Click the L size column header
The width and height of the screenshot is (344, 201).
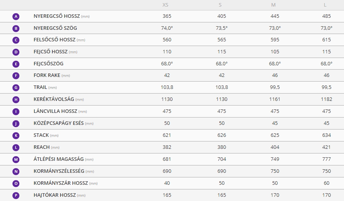[x=326, y=5]
